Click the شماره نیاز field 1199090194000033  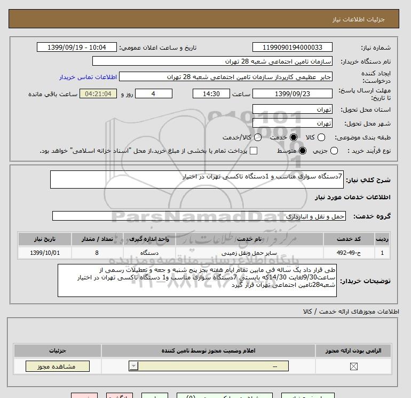pyautogui.click(x=293, y=47)
